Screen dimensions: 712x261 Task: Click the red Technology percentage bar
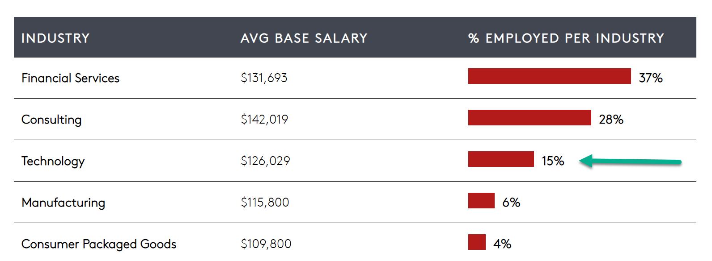pos(501,159)
